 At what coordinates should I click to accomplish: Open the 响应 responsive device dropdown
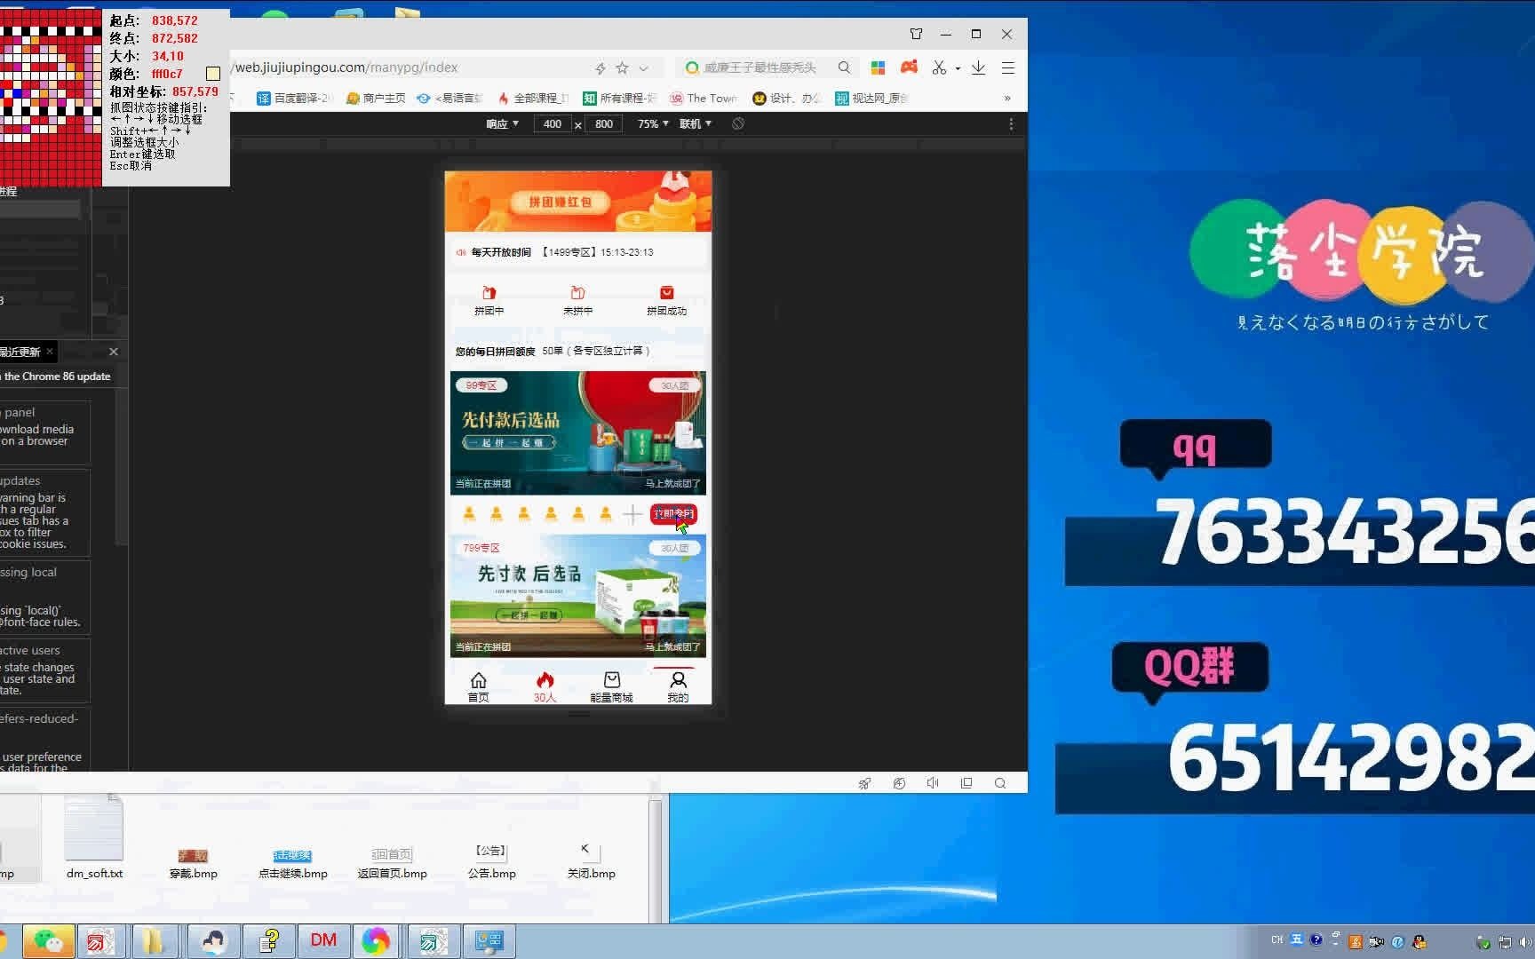(502, 124)
